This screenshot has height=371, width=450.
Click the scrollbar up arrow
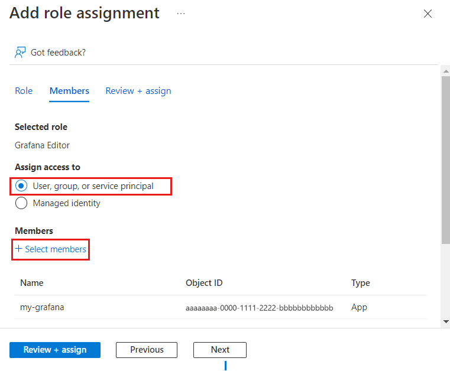pos(446,70)
